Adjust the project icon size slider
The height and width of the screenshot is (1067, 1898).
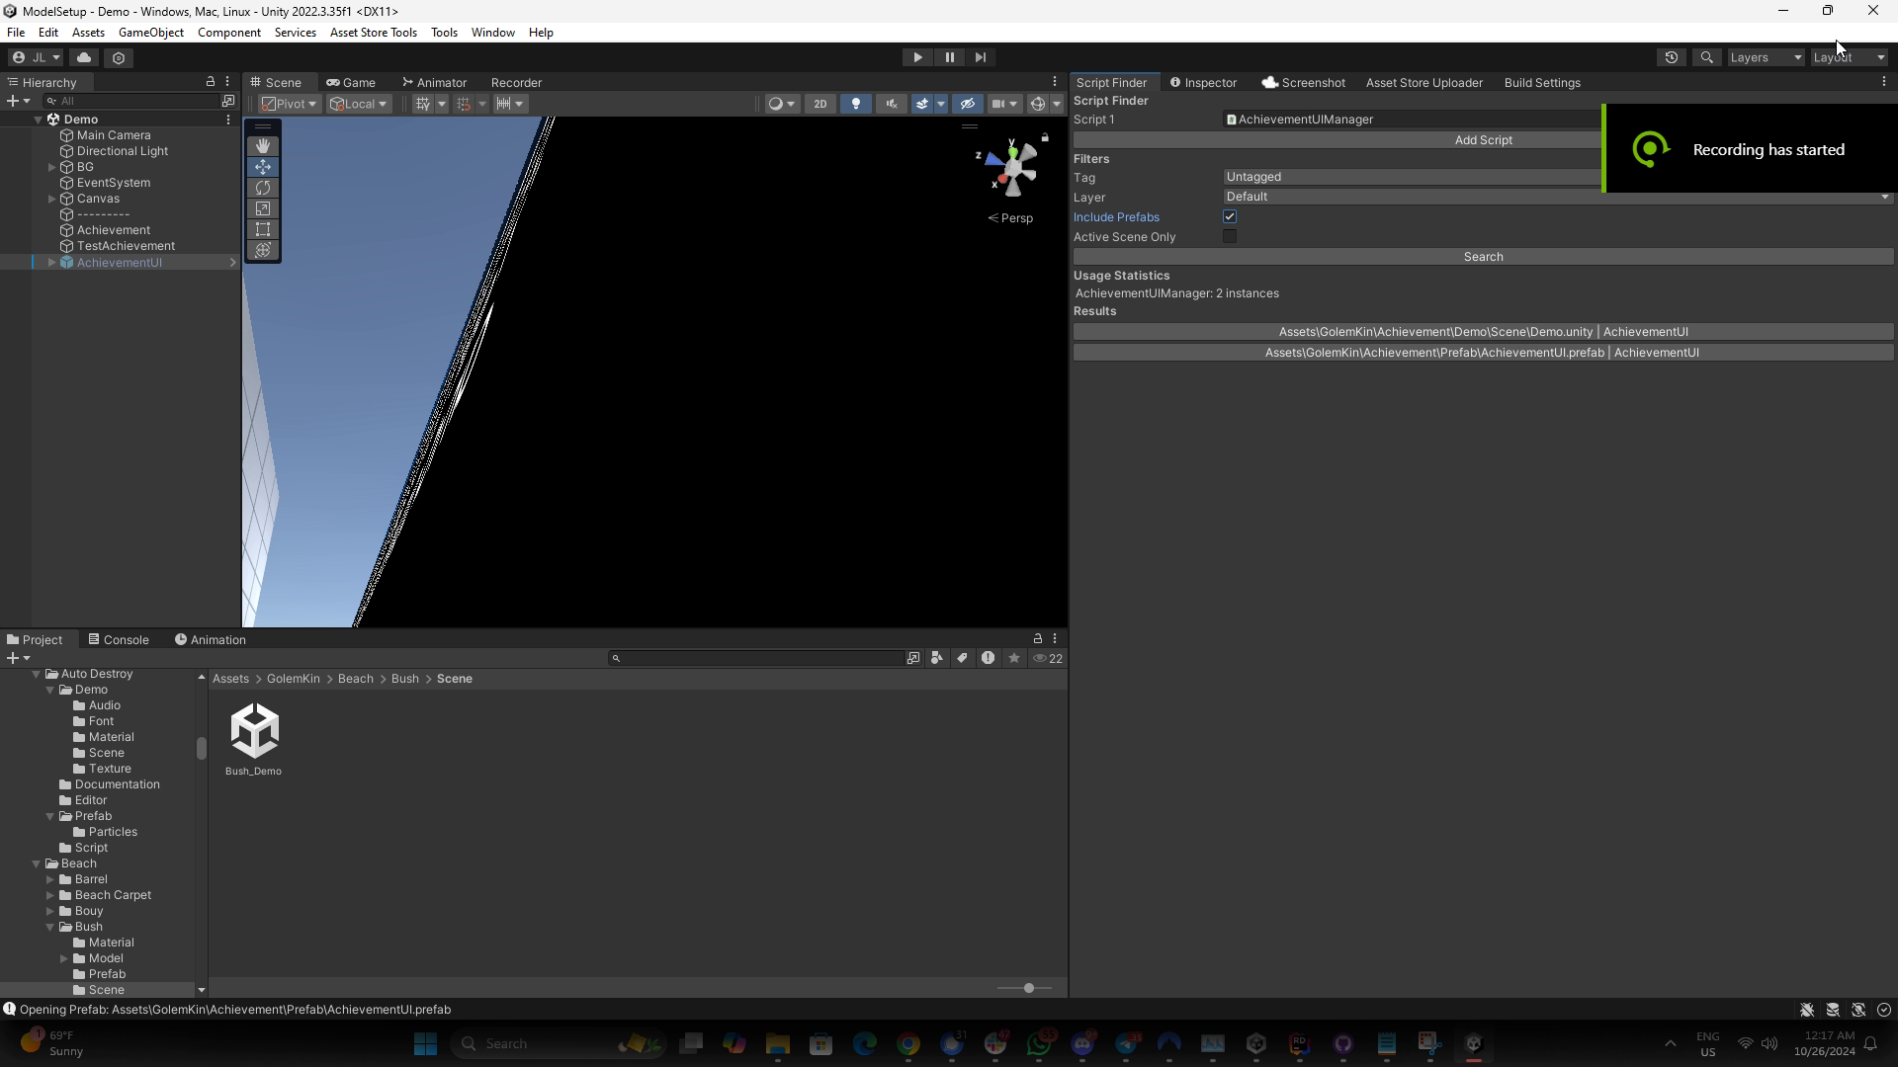[1029, 988]
